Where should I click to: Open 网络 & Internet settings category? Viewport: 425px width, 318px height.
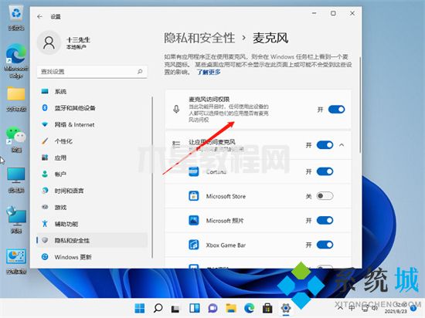click(92, 124)
